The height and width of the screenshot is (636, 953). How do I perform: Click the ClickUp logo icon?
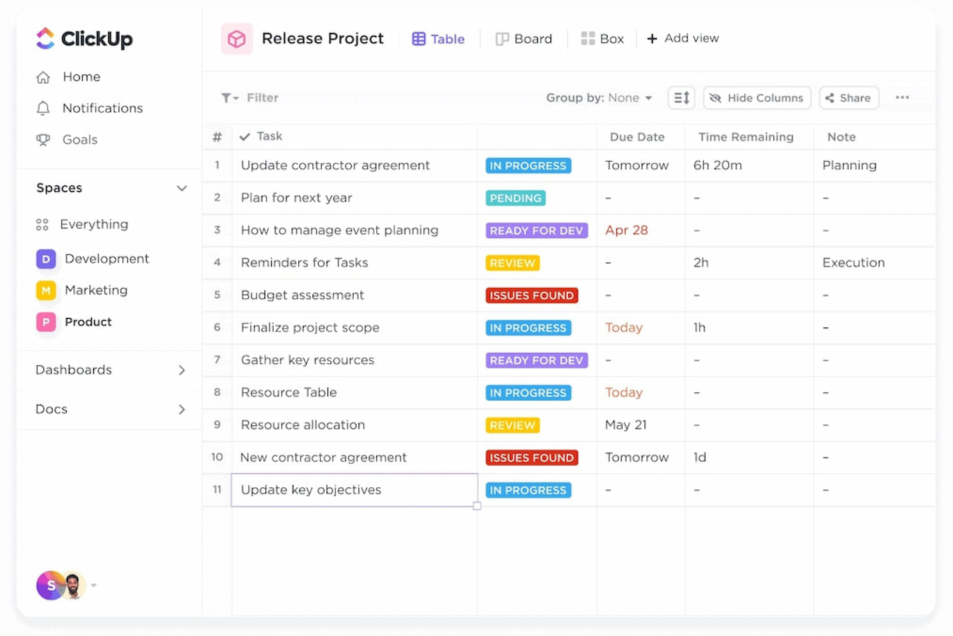click(46, 39)
